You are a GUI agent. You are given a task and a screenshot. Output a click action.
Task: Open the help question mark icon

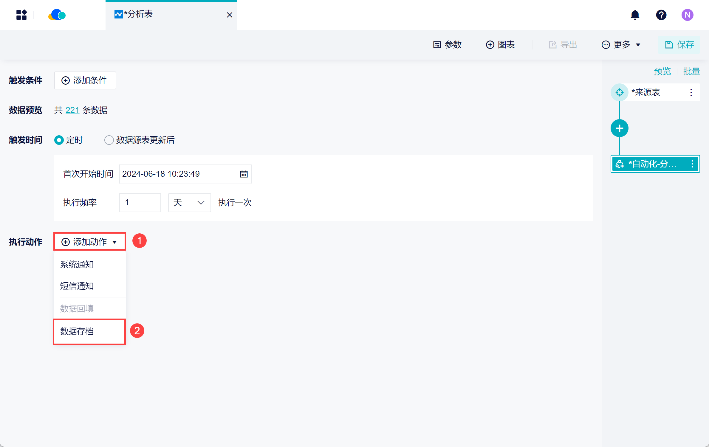pyautogui.click(x=661, y=15)
